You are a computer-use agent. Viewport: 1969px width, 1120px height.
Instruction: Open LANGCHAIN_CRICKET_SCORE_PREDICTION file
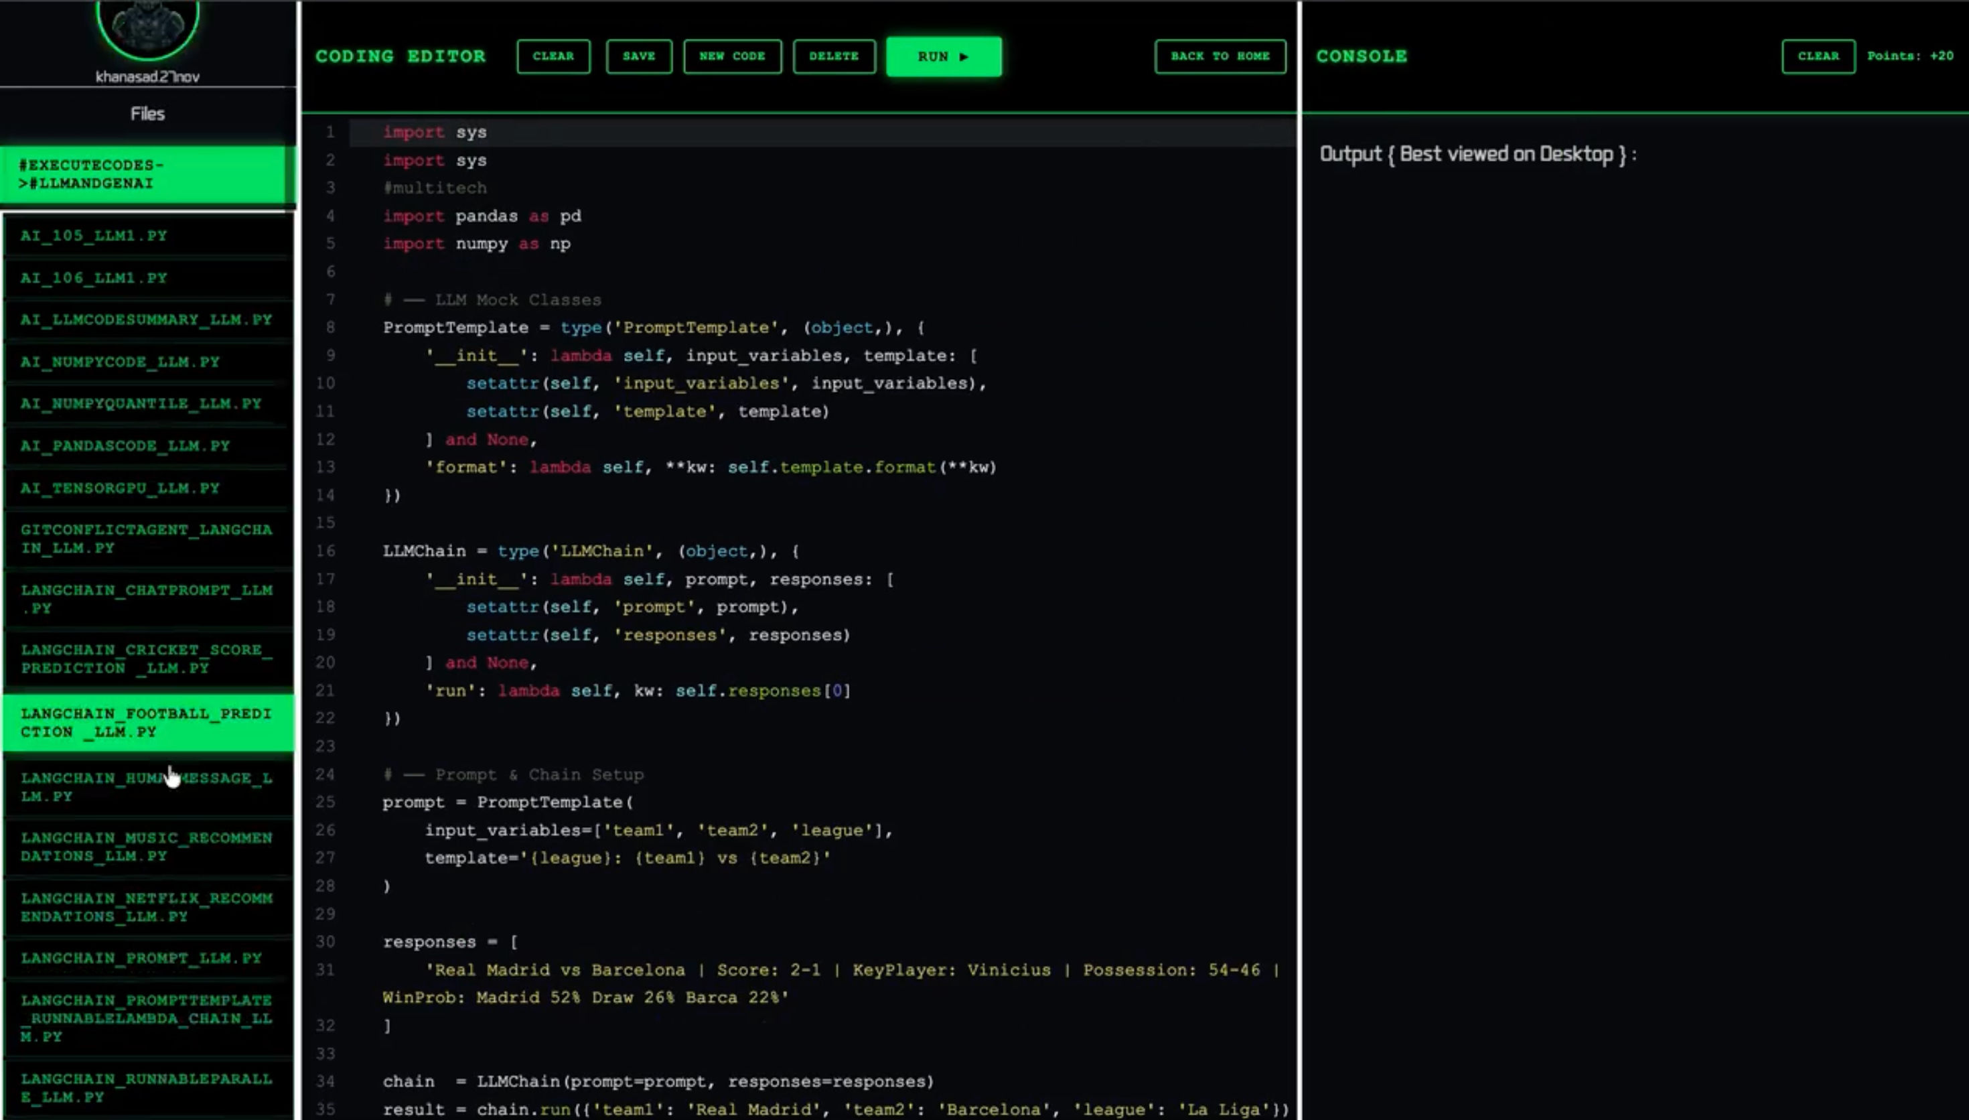point(147,658)
